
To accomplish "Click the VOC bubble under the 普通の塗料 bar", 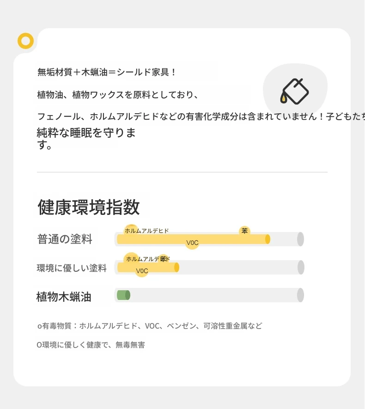I will 192,243.
